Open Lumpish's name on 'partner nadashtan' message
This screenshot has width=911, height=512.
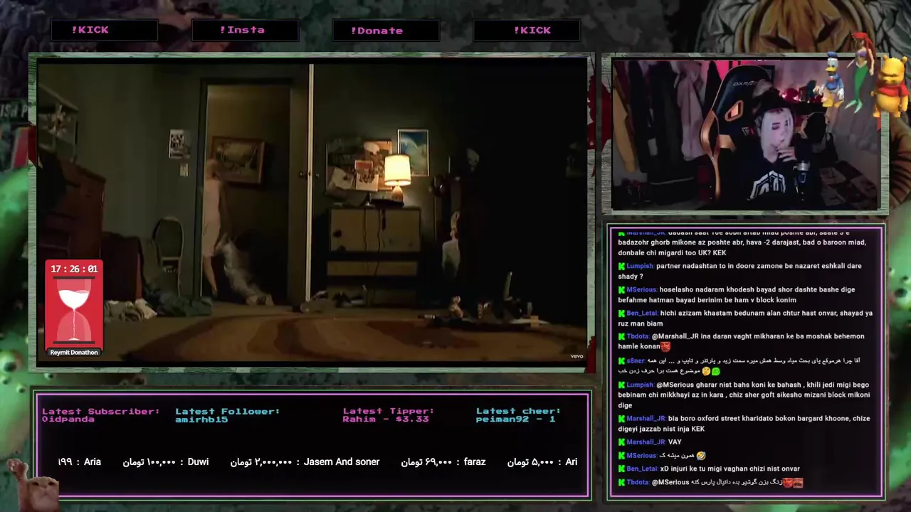click(640, 267)
